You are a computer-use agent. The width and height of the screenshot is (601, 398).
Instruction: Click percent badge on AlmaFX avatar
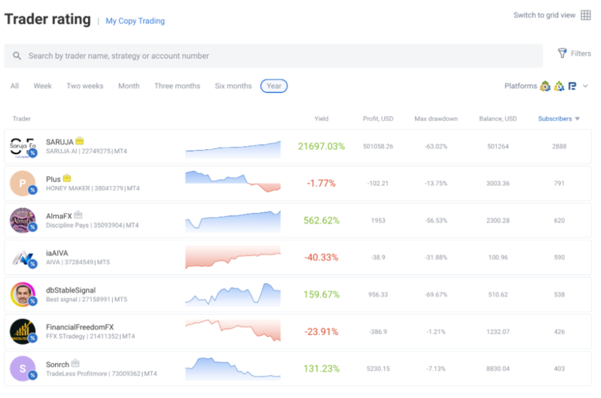[33, 227]
